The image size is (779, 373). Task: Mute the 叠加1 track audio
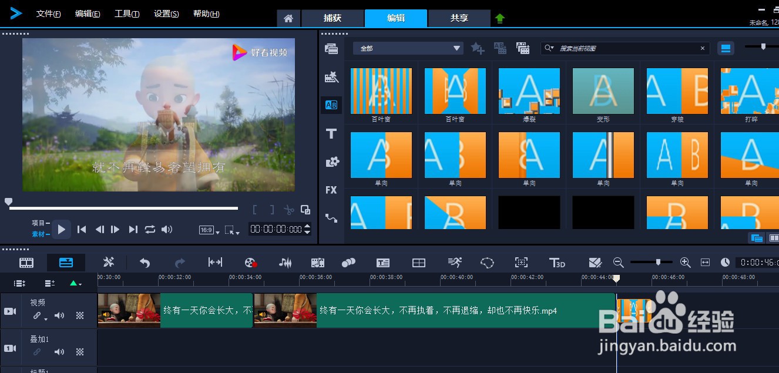(x=59, y=352)
